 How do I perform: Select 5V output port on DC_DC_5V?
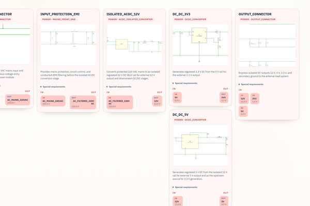224,201
